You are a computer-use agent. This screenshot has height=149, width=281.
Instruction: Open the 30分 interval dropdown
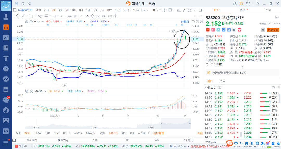click(127, 10)
